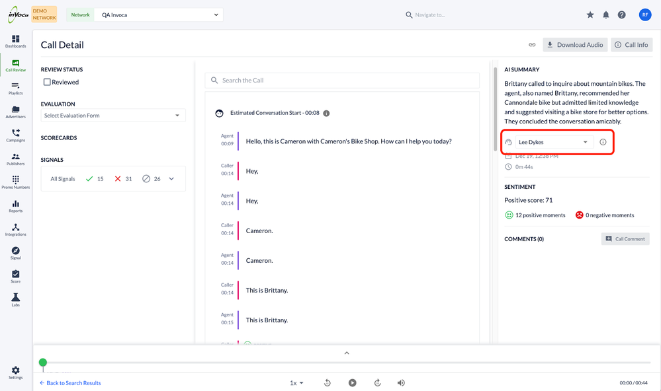Open Settings in the sidebar
The image size is (661, 391).
point(16,373)
